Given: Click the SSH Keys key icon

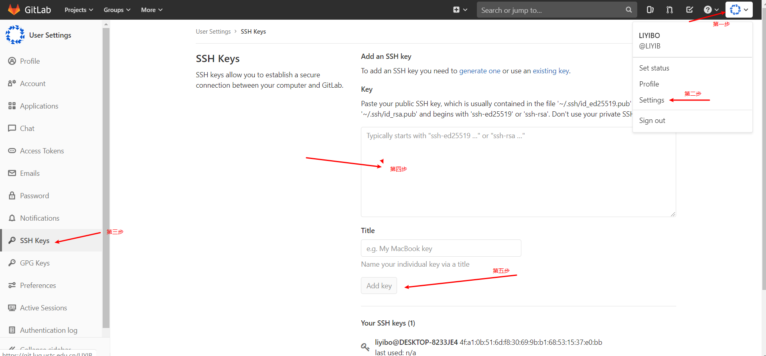Looking at the screenshot, I should tap(12, 240).
